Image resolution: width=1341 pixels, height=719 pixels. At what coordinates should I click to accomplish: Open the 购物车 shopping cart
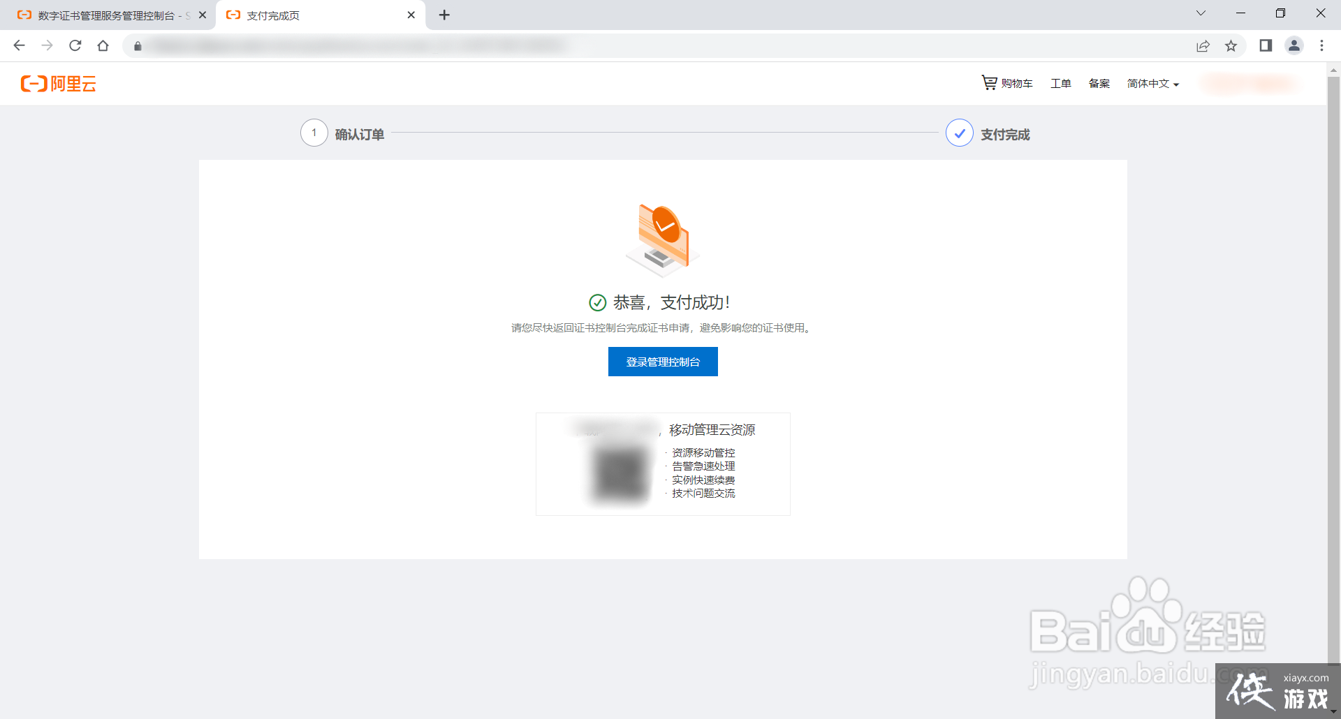[x=1007, y=83]
